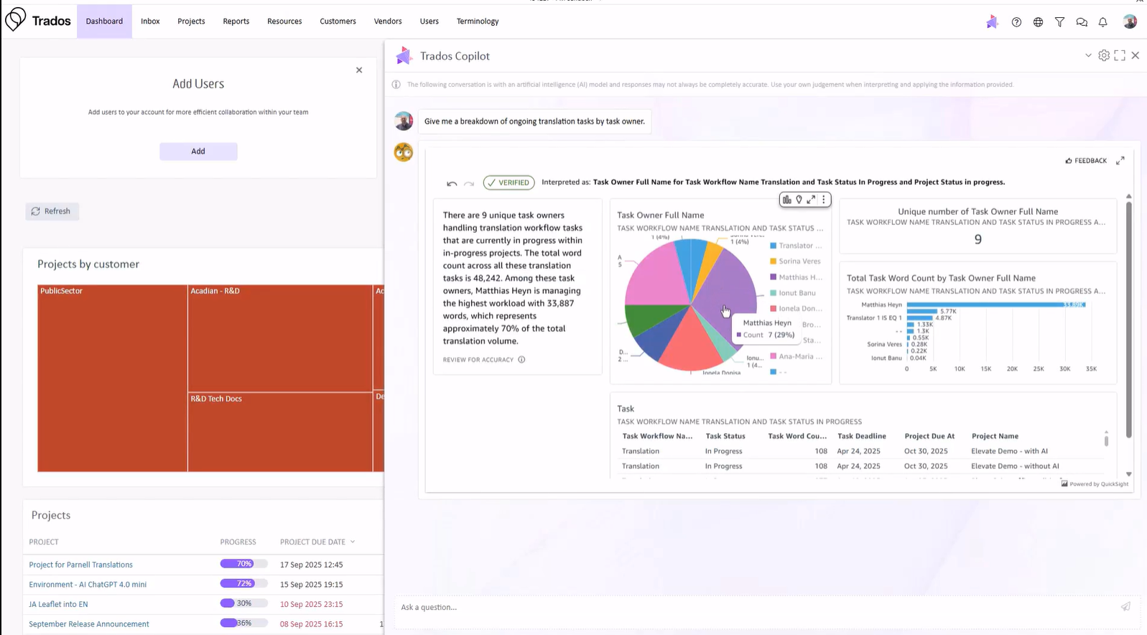Click the info icon beside the AI disclaimer

pyautogui.click(x=396, y=85)
